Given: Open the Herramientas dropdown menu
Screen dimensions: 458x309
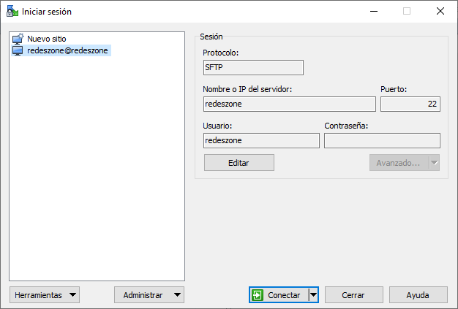Looking at the screenshot, I should [x=45, y=295].
